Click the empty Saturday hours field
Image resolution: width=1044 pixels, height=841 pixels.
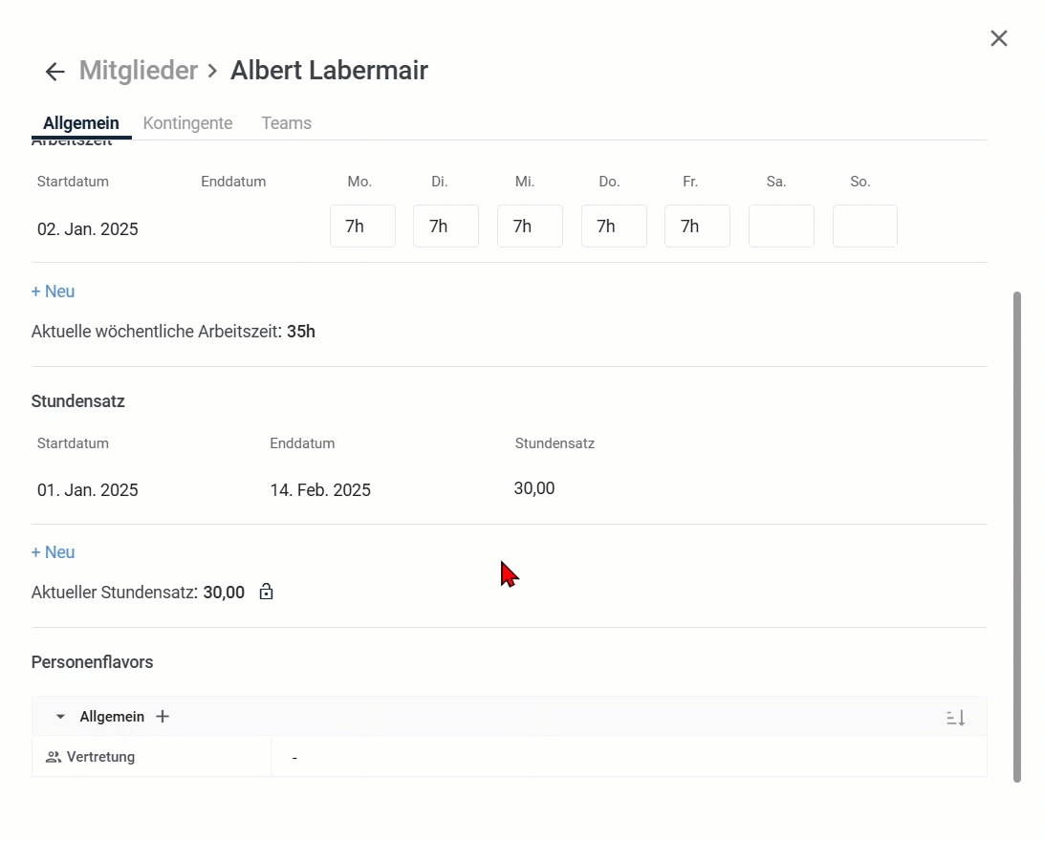(x=781, y=226)
